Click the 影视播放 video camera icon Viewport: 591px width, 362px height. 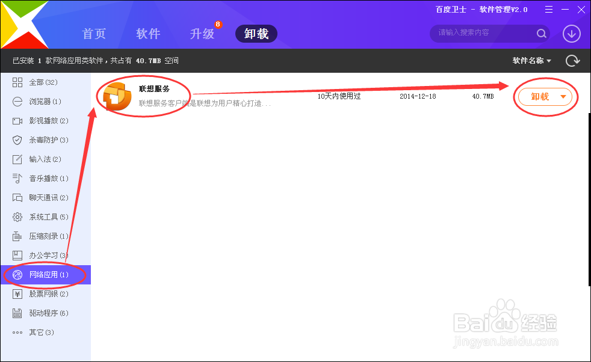pos(17,121)
